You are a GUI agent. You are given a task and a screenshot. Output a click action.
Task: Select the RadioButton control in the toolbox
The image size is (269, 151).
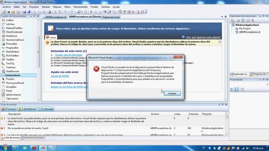[x=13, y=52]
